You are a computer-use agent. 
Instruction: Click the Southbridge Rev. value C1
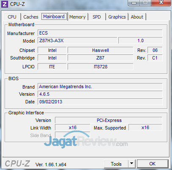pyautogui.click(x=155, y=58)
